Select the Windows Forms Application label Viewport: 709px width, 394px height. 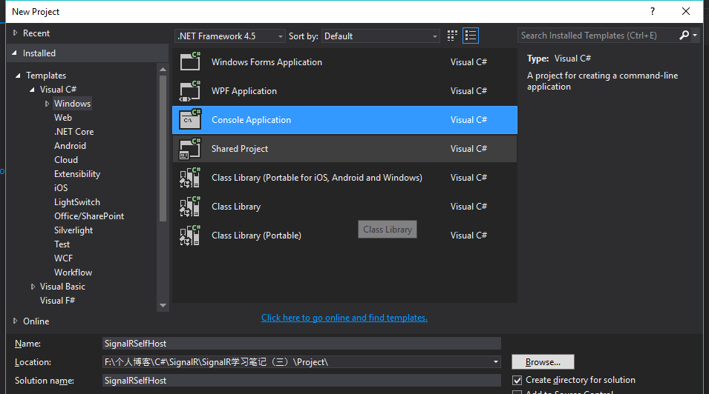coord(267,61)
